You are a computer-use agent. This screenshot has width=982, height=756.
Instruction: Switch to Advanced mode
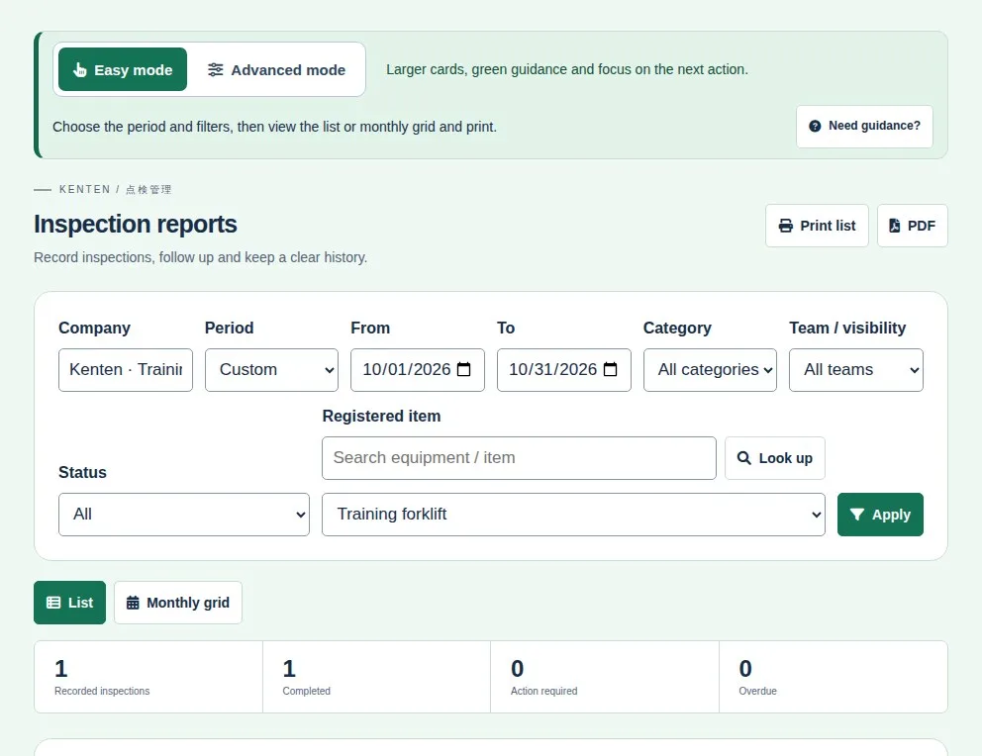276,69
